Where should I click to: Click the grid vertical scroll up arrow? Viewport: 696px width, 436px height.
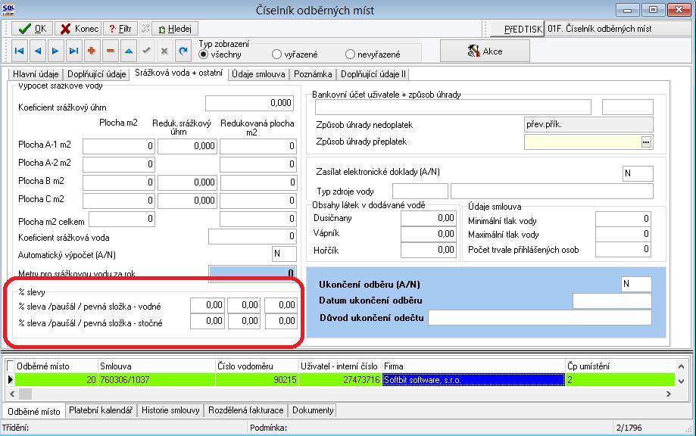click(x=681, y=366)
